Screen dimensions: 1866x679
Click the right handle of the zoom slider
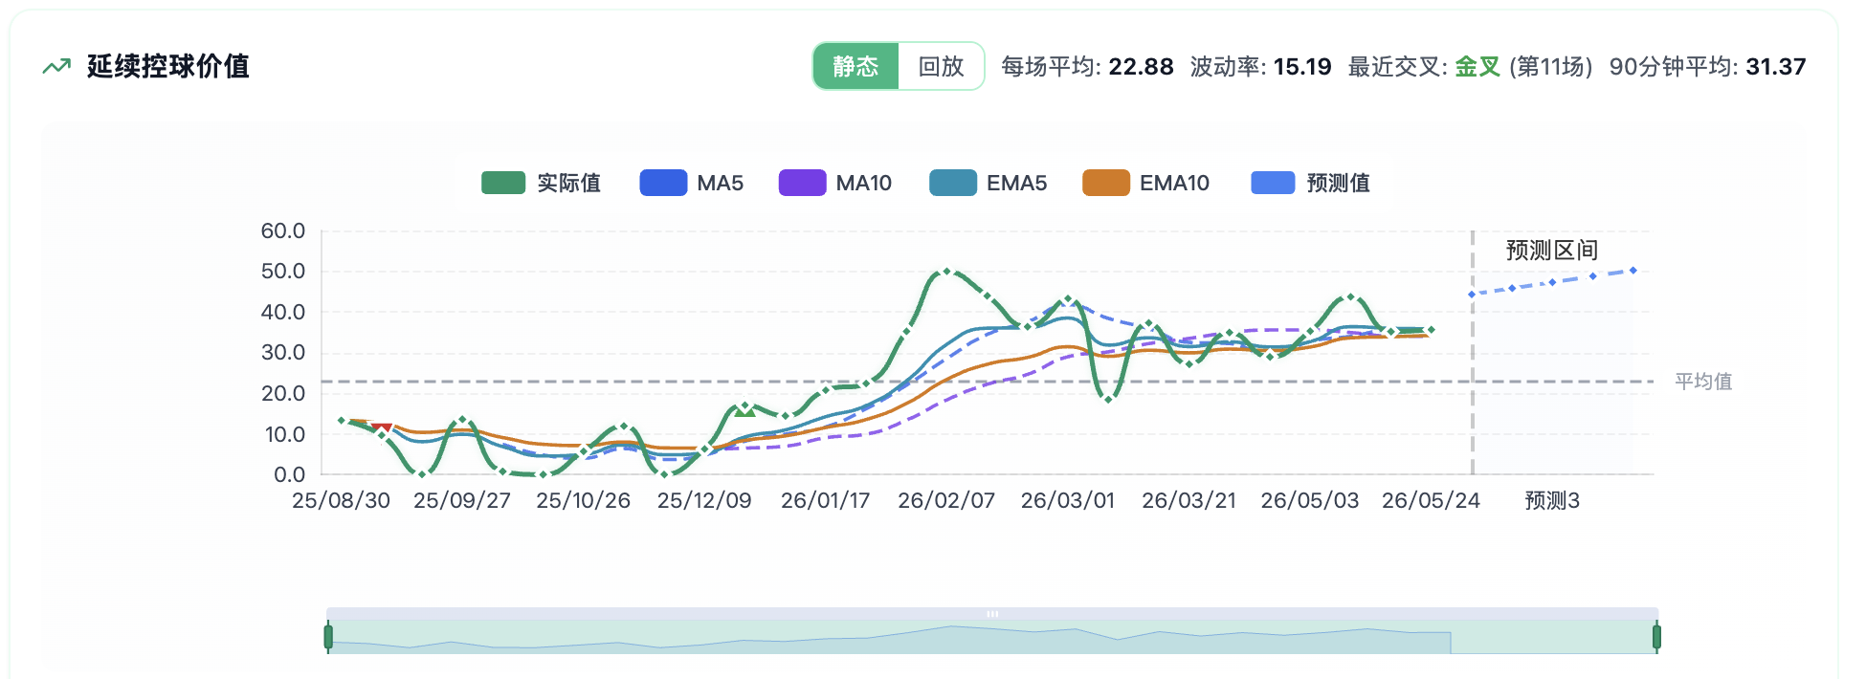tap(1656, 637)
